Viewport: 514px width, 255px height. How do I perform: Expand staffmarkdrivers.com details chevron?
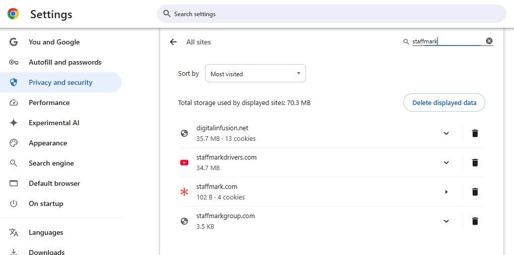click(x=446, y=163)
